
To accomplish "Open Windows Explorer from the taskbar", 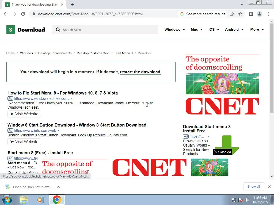I will 24,200.
